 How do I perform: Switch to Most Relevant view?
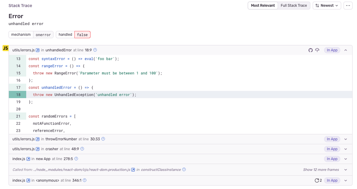click(263, 6)
